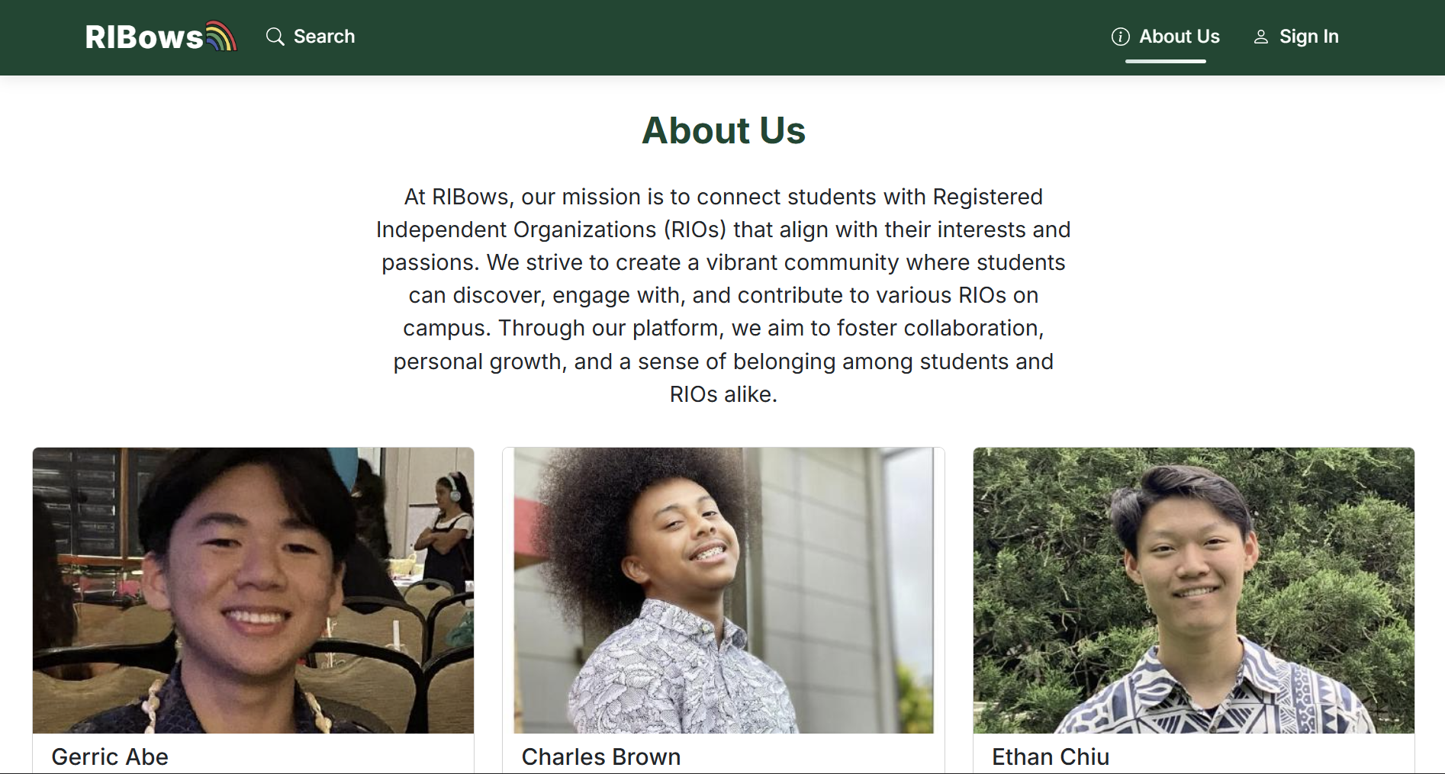
Task: Click the Charles Brown name label
Action: click(601, 756)
